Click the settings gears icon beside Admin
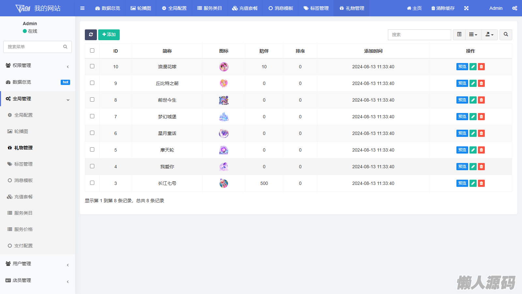The height and width of the screenshot is (294, 522). point(514,8)
